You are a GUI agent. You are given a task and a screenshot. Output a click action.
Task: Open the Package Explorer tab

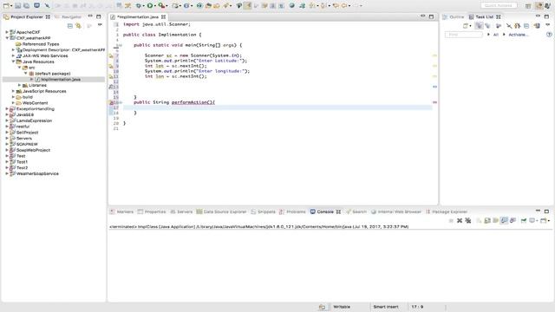pyautogui.click(x=447, y=211)
